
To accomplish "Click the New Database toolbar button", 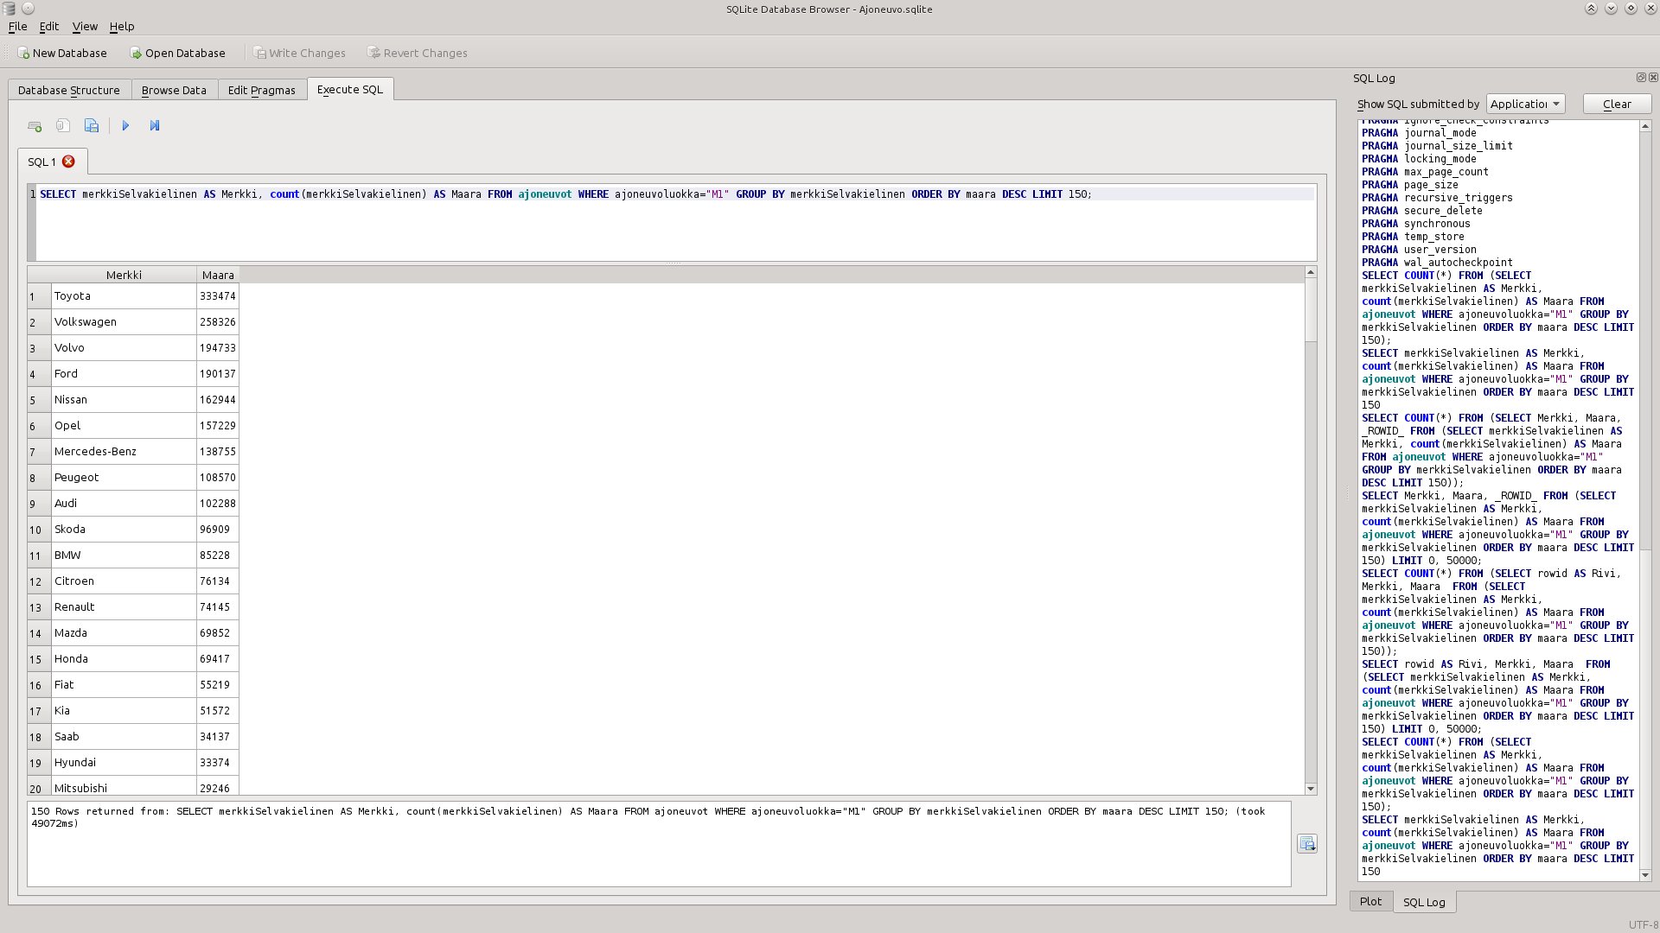I will (x=62, y=53).
